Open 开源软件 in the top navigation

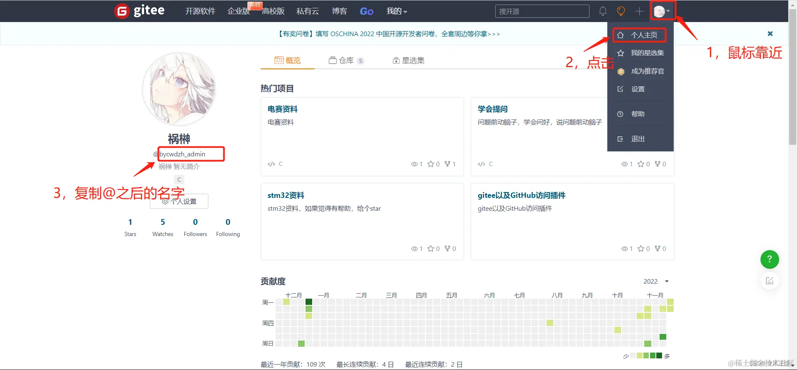[x=200, y=11]
